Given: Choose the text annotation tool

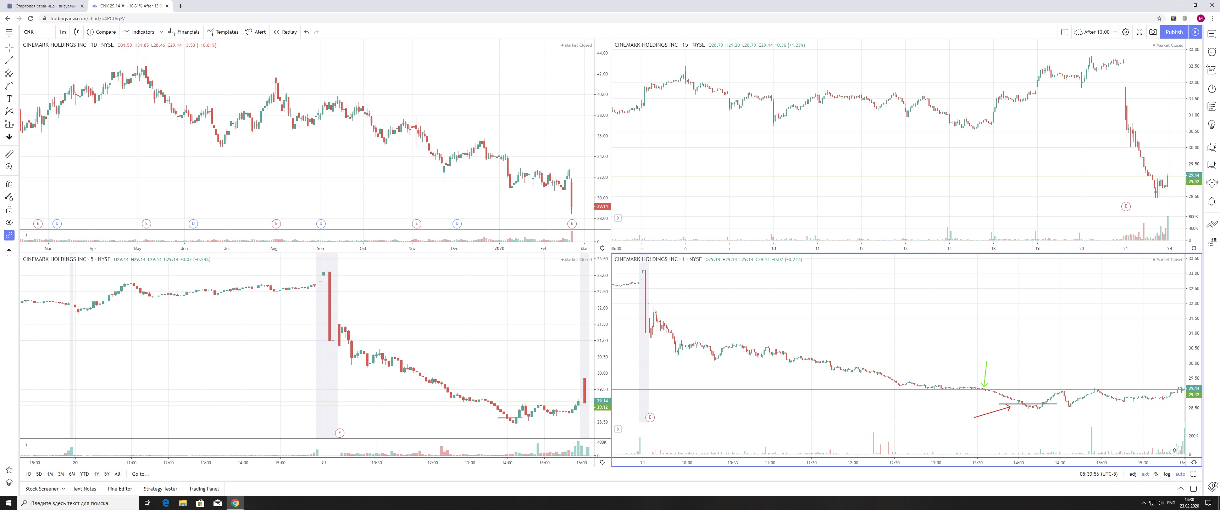Looking at the screenshot, I should (x=9, y=98).
